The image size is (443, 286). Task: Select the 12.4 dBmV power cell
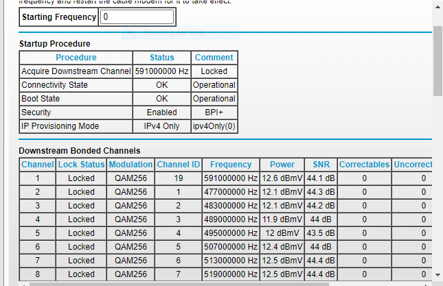pos(282,247)
